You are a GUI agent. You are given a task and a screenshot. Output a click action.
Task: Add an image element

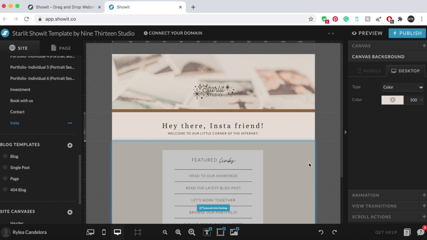tap(234, 232)
